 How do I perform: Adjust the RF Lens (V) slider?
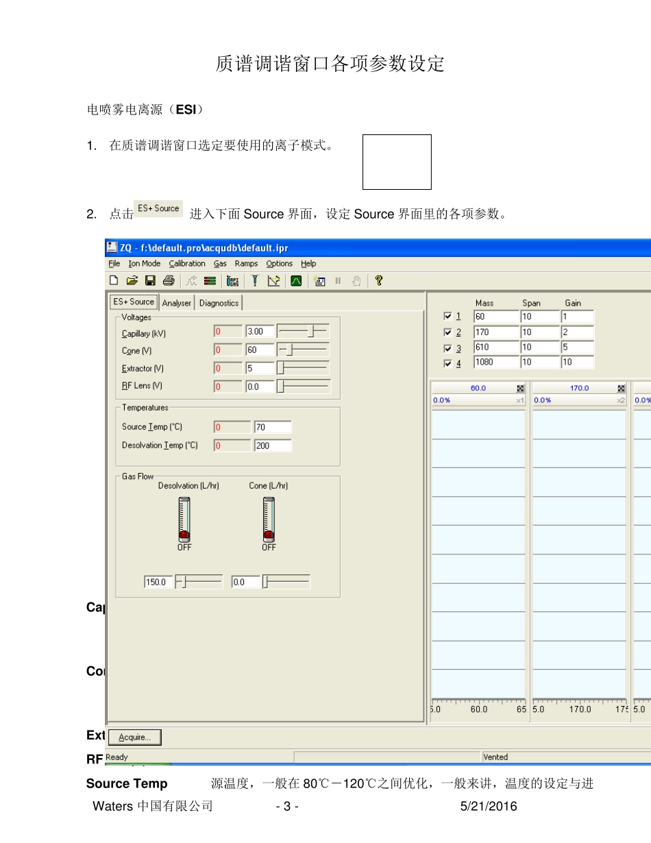pos(303,387)
